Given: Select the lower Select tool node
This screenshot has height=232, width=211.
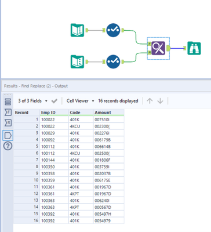Looking at the screenshot, I should 113,61.
